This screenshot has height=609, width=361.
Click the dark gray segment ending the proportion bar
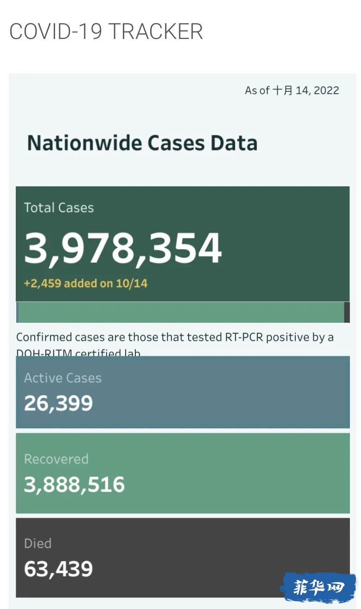[x=347, y=312]
